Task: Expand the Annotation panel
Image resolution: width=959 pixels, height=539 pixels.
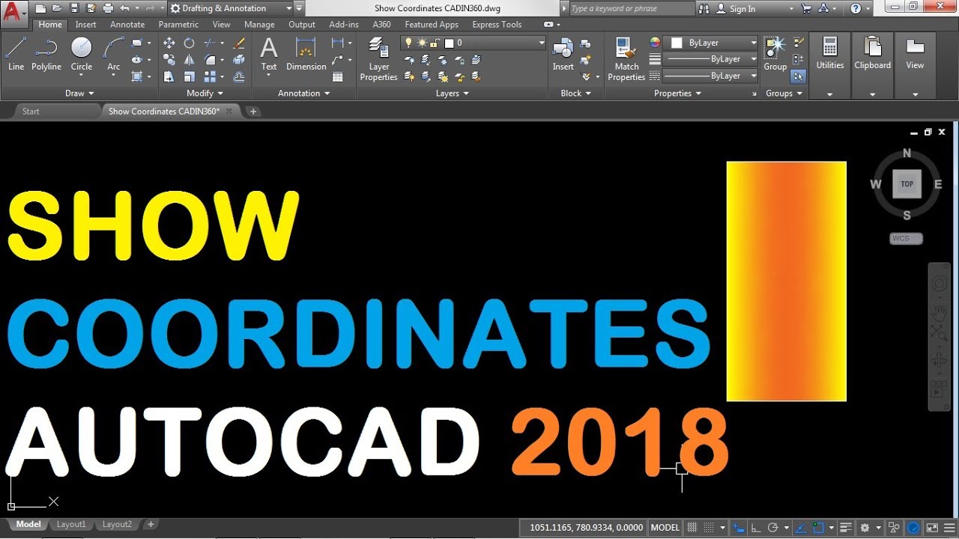Action: coord(304,94)
